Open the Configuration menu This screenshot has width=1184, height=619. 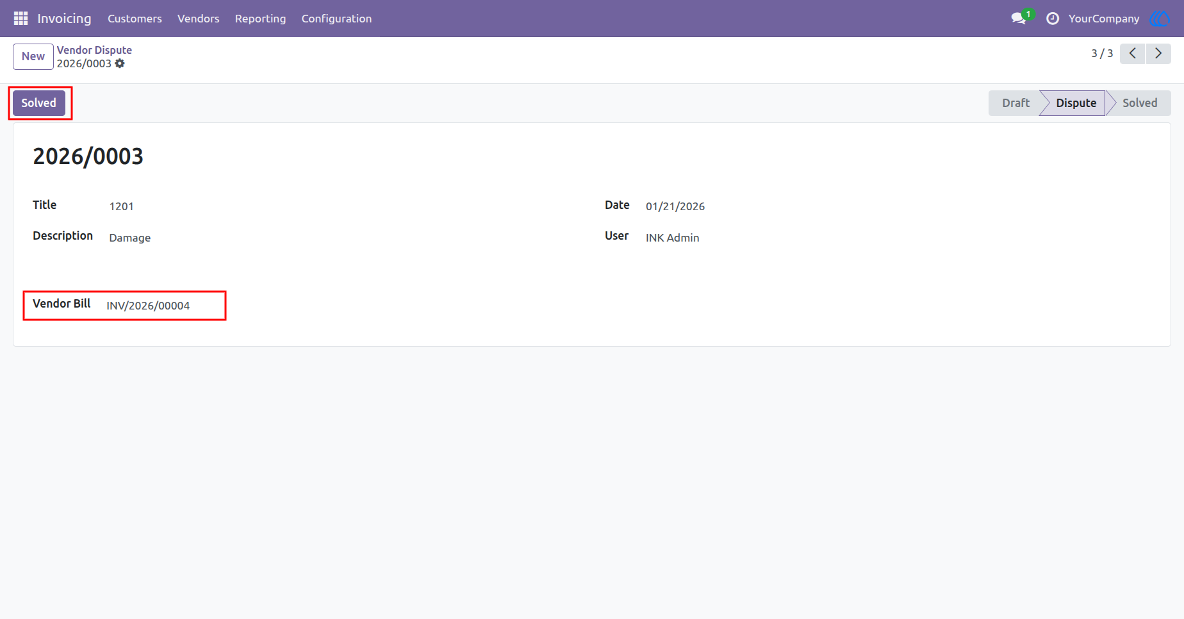coord(336,19)
